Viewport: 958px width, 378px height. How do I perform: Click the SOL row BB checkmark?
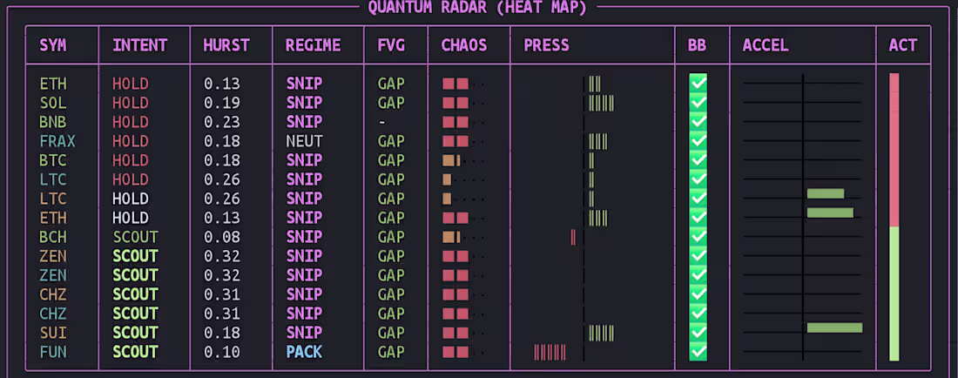[x=698, y=103]
